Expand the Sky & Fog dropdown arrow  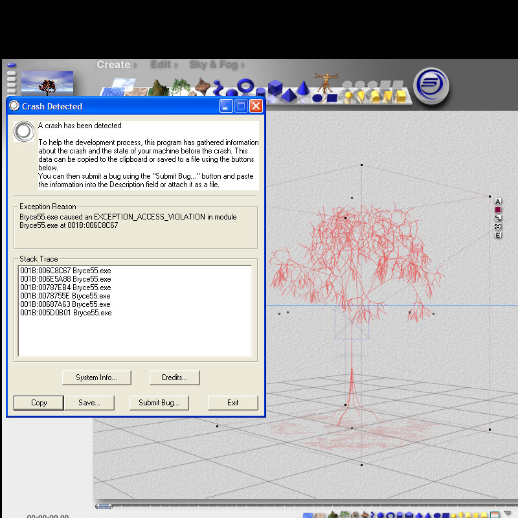(x=243, y=65)
